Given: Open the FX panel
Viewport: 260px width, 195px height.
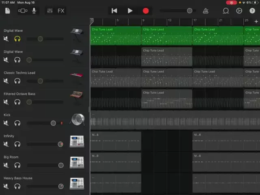Looking at the screenshot, I should 61,11.
